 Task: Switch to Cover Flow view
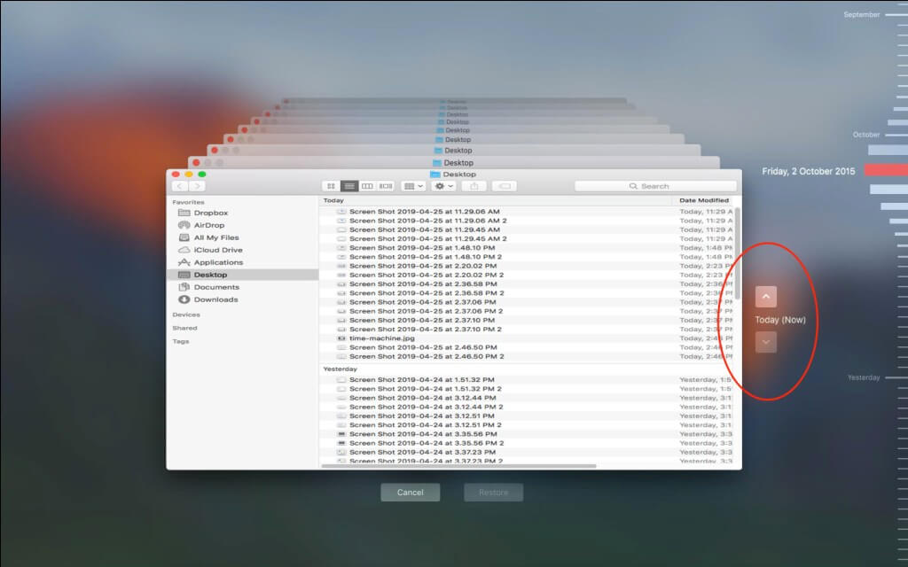pos(387,186)
